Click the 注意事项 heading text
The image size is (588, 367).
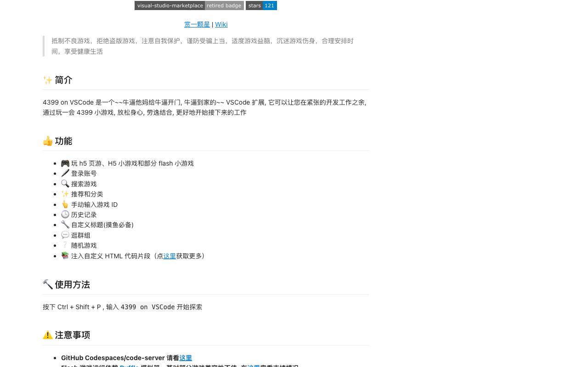click(72, 335)
